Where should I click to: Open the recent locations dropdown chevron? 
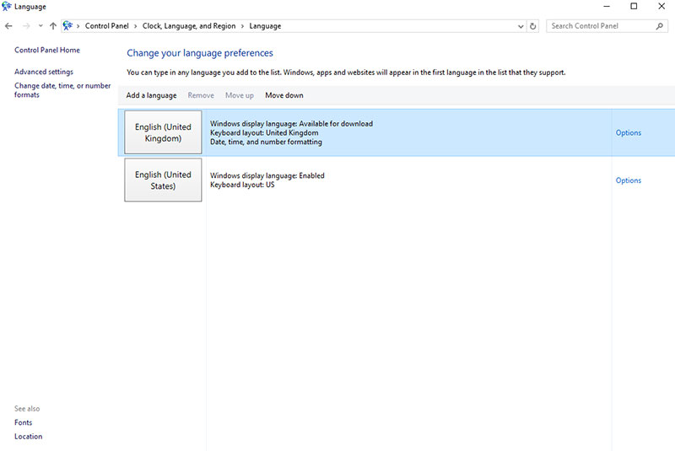[40, 26]
